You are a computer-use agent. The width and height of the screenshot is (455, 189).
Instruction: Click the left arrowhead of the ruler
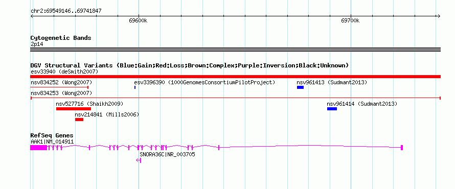tap(32, 16)
